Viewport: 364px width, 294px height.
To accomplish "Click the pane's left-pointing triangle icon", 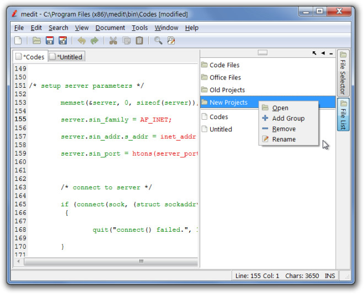I will pyautogui.click(x=323, y=53).
